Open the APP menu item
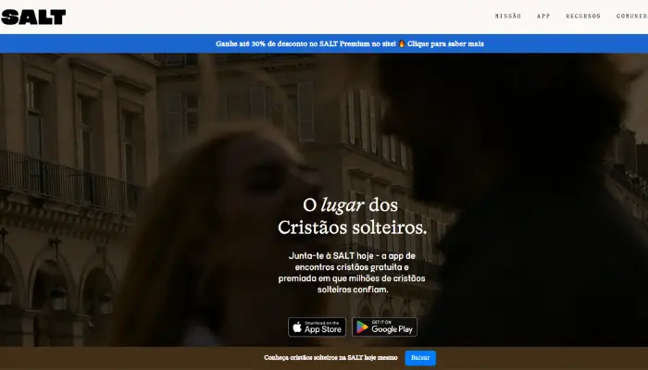Viewport: 648px width, 370px height. pos(543,16)
